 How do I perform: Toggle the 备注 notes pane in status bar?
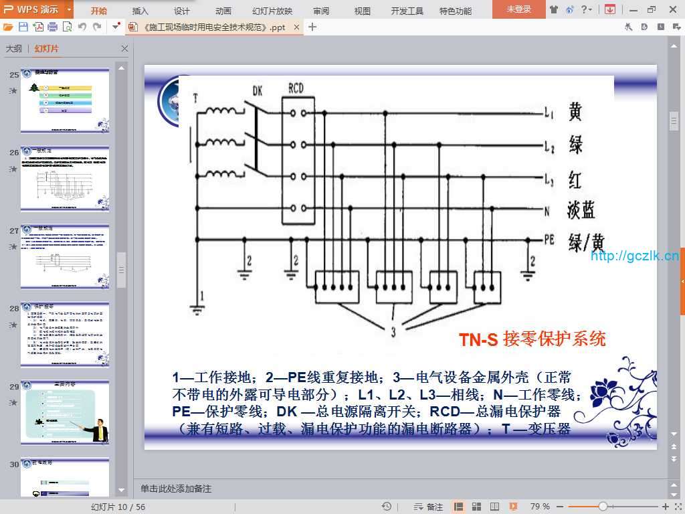point(429,507)
